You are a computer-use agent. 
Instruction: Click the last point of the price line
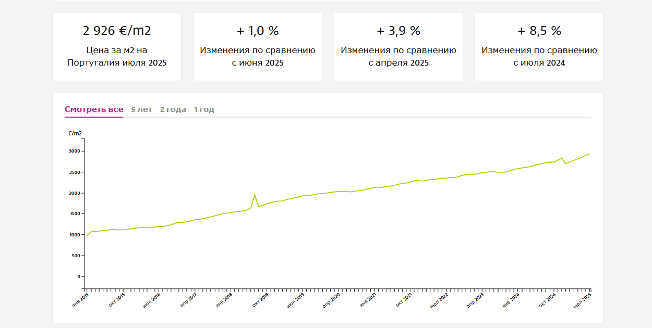589,154
